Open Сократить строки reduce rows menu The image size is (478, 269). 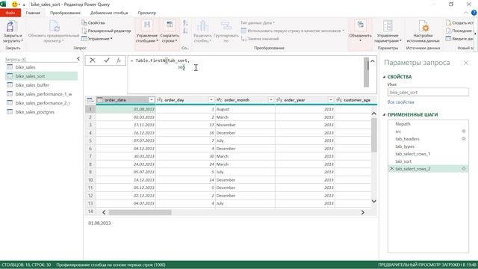point(170,31)
